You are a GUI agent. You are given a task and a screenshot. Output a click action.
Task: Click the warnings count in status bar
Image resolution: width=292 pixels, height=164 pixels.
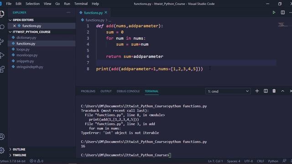(40, 161)
